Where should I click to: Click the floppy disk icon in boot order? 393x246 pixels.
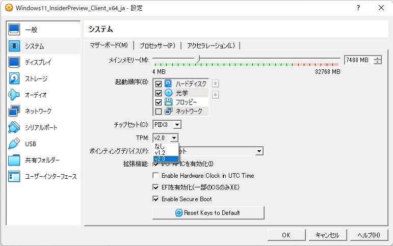click(168, 102)
